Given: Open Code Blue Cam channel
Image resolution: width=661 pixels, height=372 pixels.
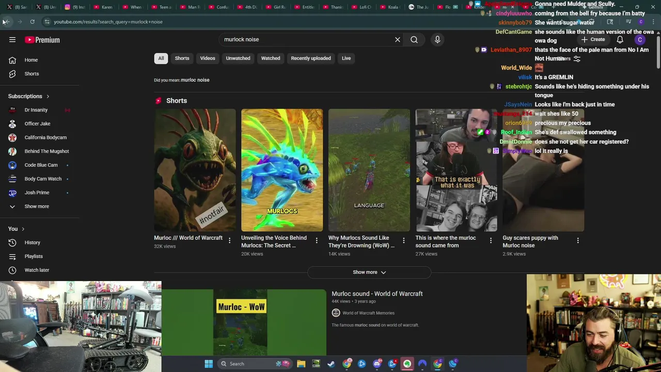Looking at the screenshot, I should coord(41,165).
